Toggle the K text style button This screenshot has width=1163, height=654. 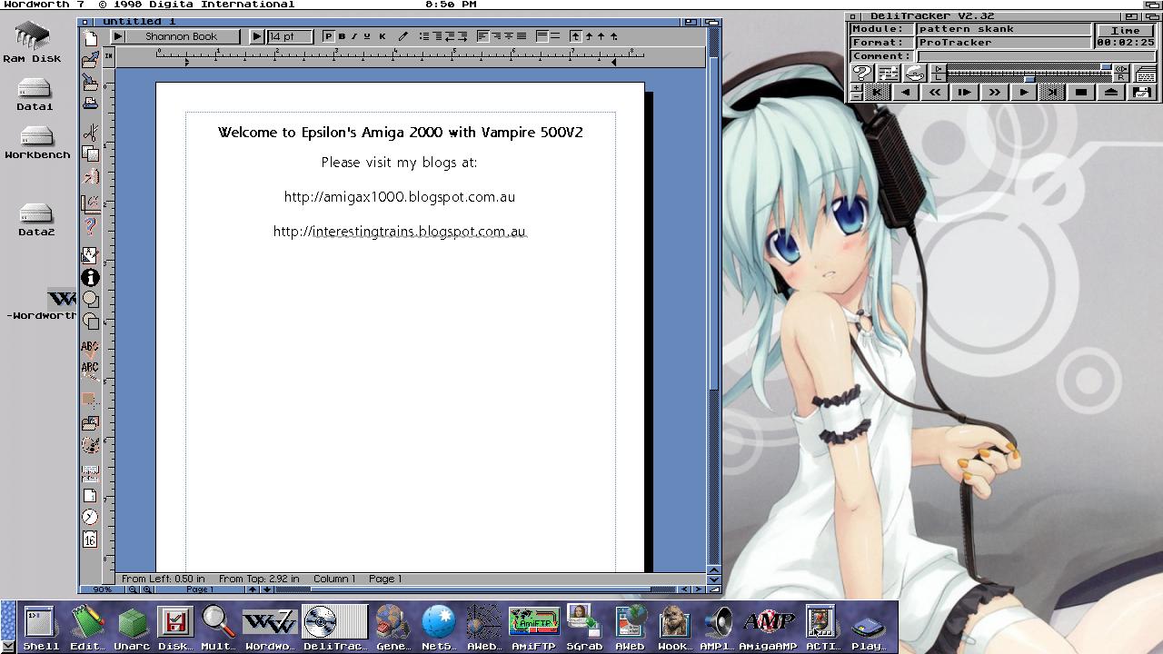[x=383, y=36]
